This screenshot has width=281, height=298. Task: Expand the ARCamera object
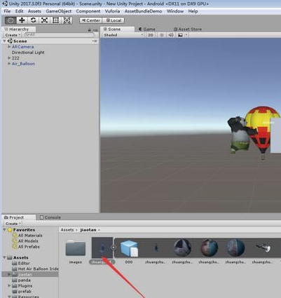point(9,47)
